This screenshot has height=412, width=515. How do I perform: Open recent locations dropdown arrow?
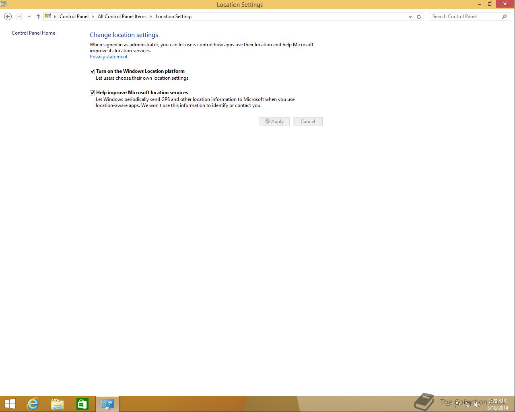29,16
